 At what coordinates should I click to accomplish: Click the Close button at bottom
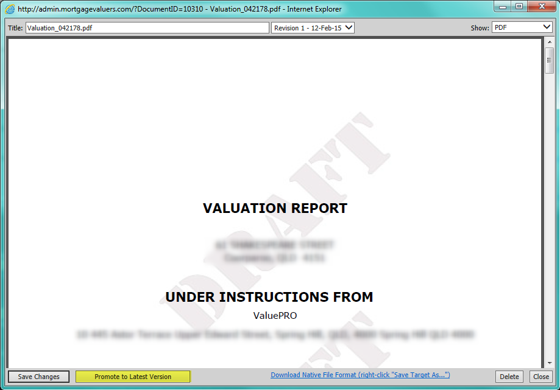[x=541, y=377]
